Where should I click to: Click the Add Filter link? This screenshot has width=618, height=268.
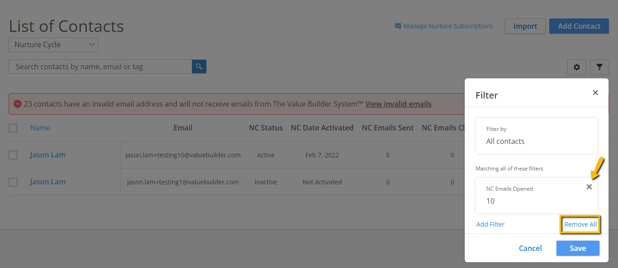[x=490, y=224]
